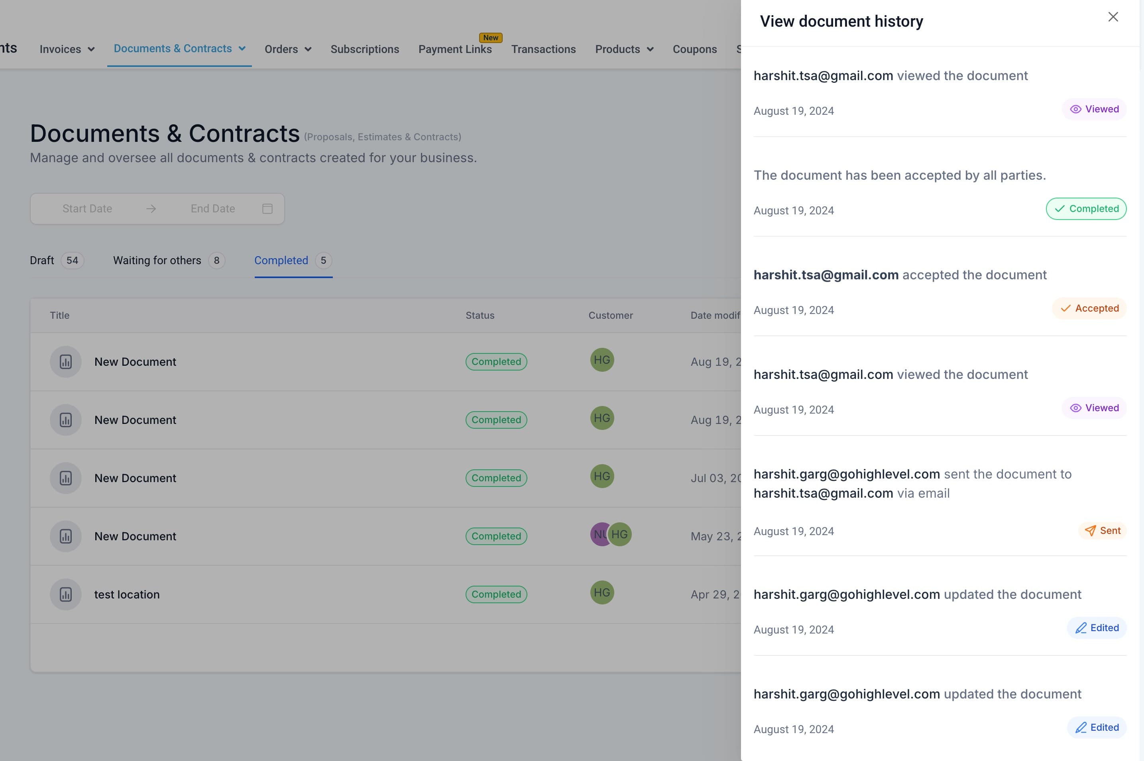Click the first New Document chart icon
This screenshot has height=761, width=1144.
click(65, 361)
